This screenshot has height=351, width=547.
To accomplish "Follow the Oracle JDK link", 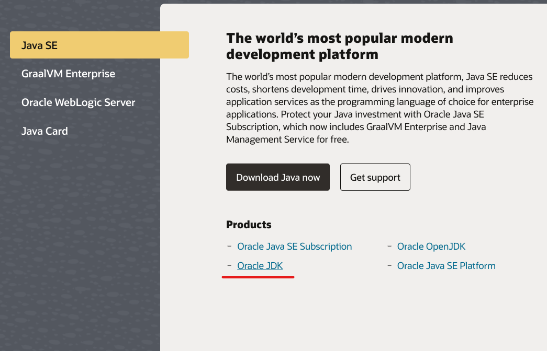I will coord(260,266).
